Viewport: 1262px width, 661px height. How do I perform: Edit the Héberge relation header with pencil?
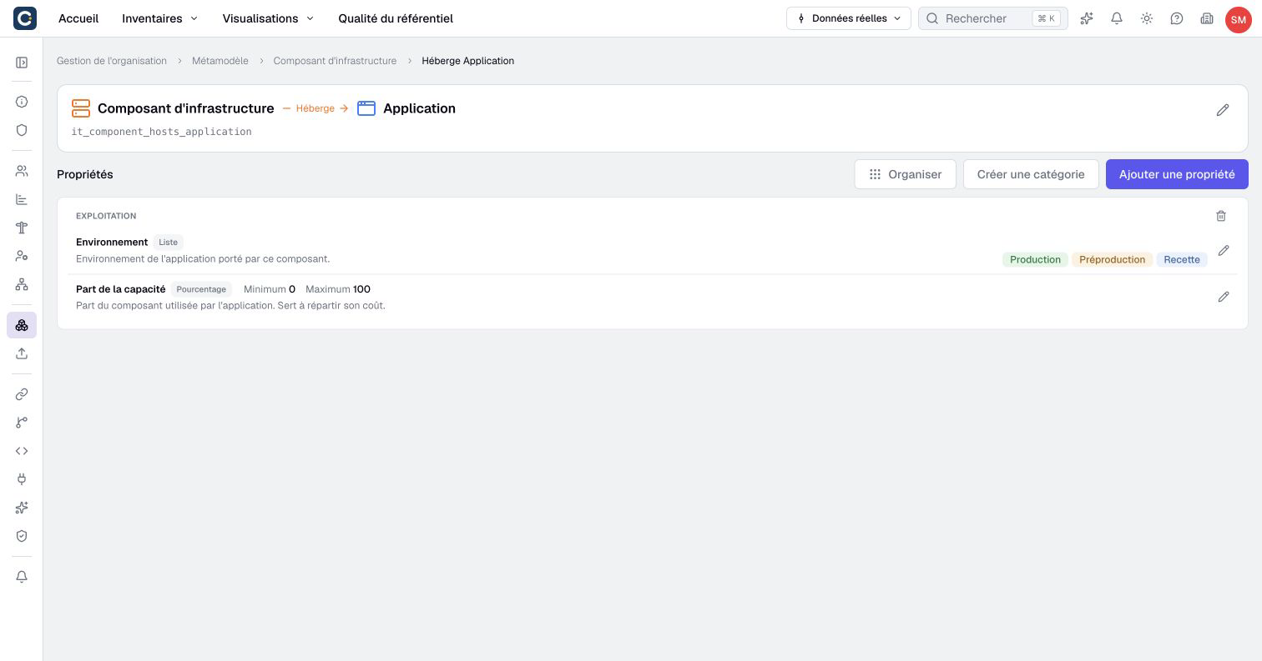click(x=1223, y=110)
